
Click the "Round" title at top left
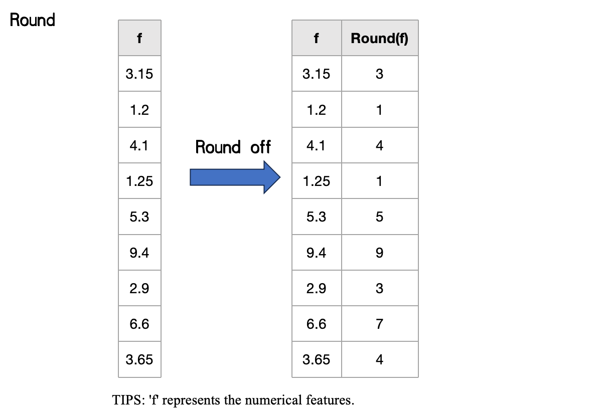tap(33, 21)
